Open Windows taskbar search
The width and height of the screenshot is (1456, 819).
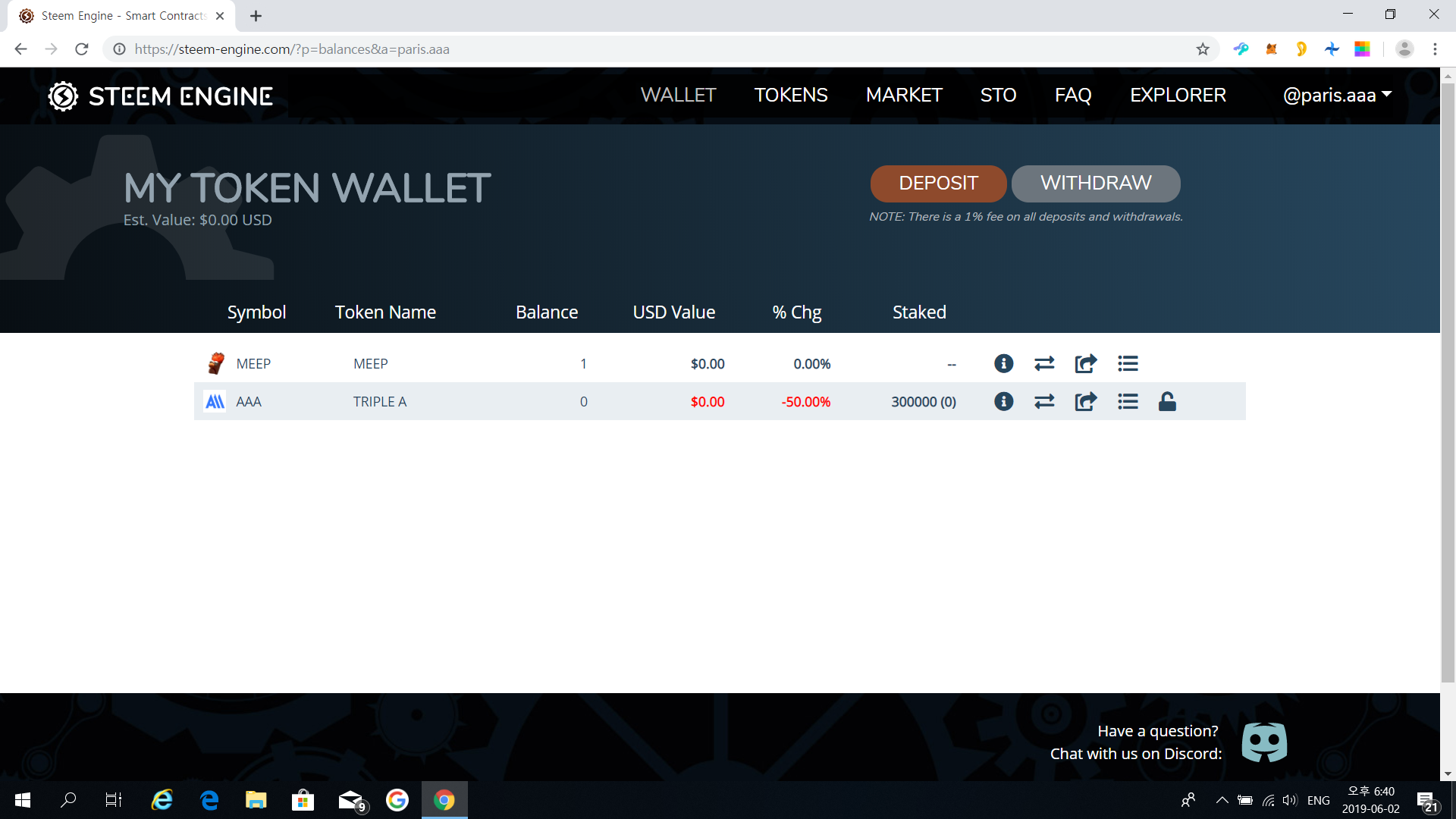coord(68,800)
